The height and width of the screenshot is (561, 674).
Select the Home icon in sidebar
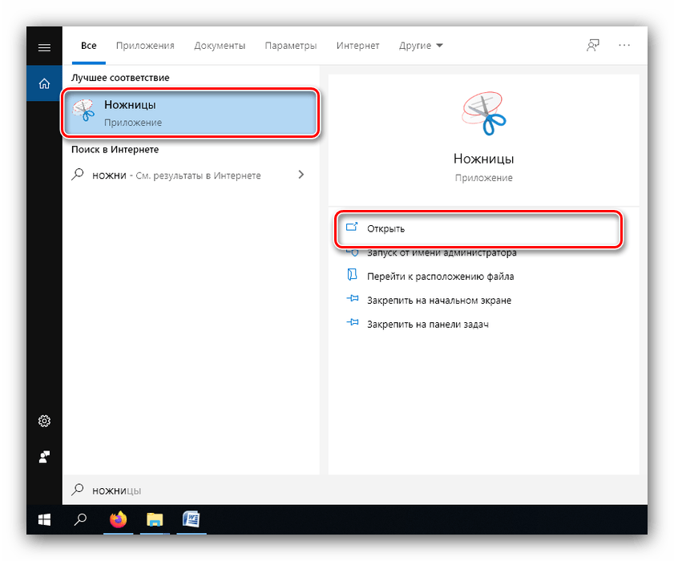coord(44,83)
